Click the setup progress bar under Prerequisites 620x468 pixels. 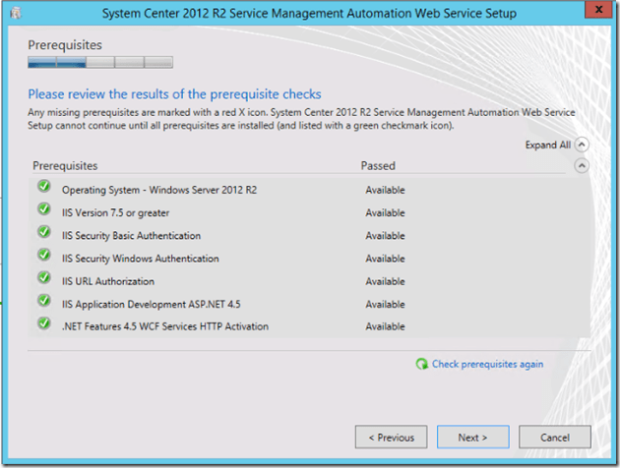100,62
